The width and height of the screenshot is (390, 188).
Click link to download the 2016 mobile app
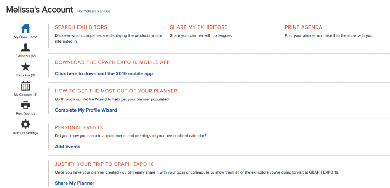(104, 73)
